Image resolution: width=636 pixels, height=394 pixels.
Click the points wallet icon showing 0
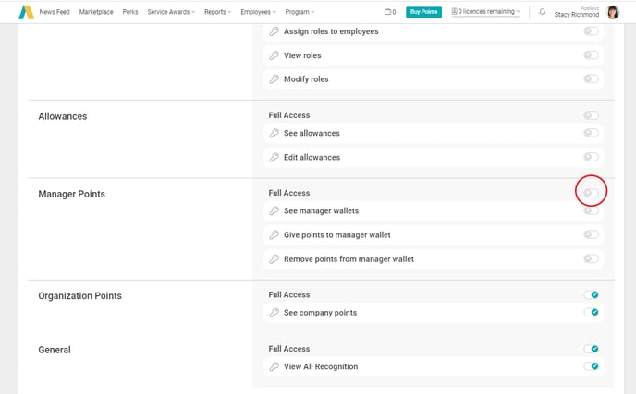coord(390,12)
